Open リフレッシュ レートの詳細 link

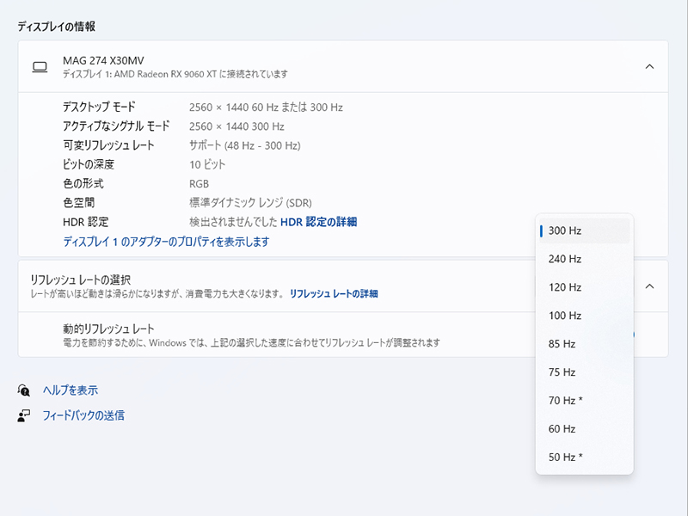pos(334,293)
